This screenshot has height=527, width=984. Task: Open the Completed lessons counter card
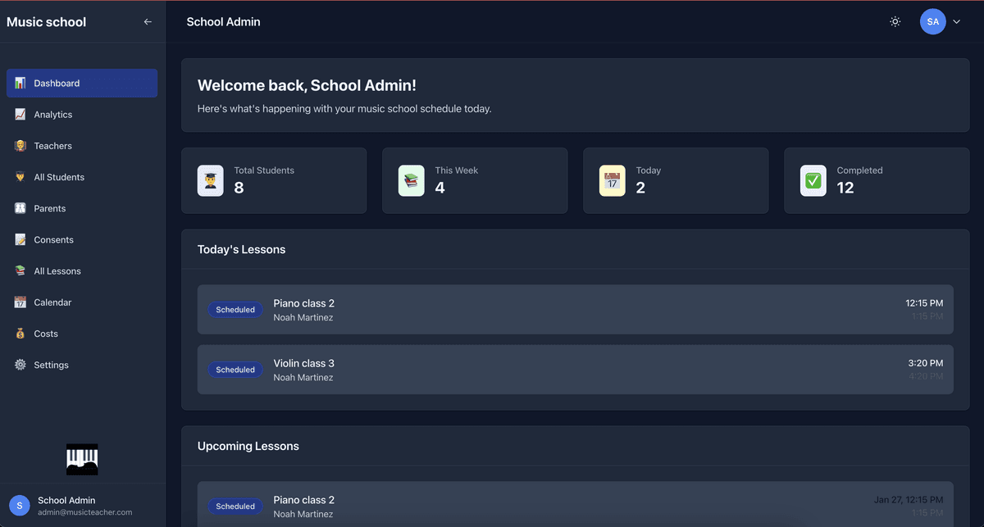pyautogui.click(x=876, y=180)
